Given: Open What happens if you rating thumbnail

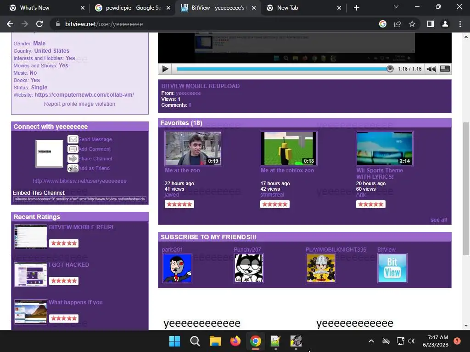Looking at the screenshot, I should pyautogui.click(x=31, y=312).
